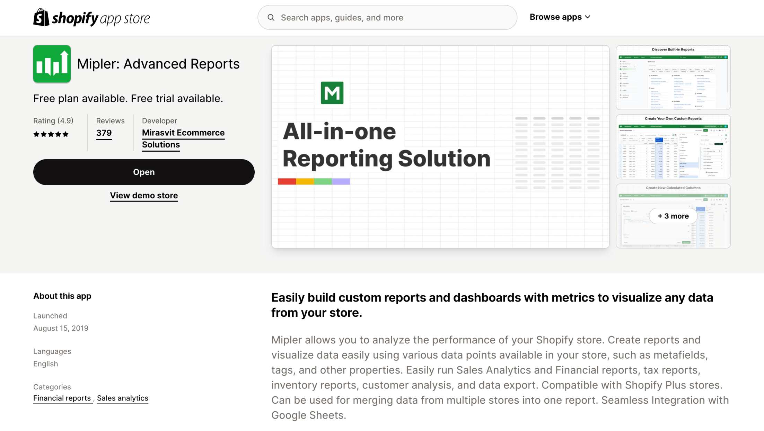The height and width of the screenshot is (431, 764).
Task: Open the All-in-one Reporting Solution main image
Action: tap(440, 147)
